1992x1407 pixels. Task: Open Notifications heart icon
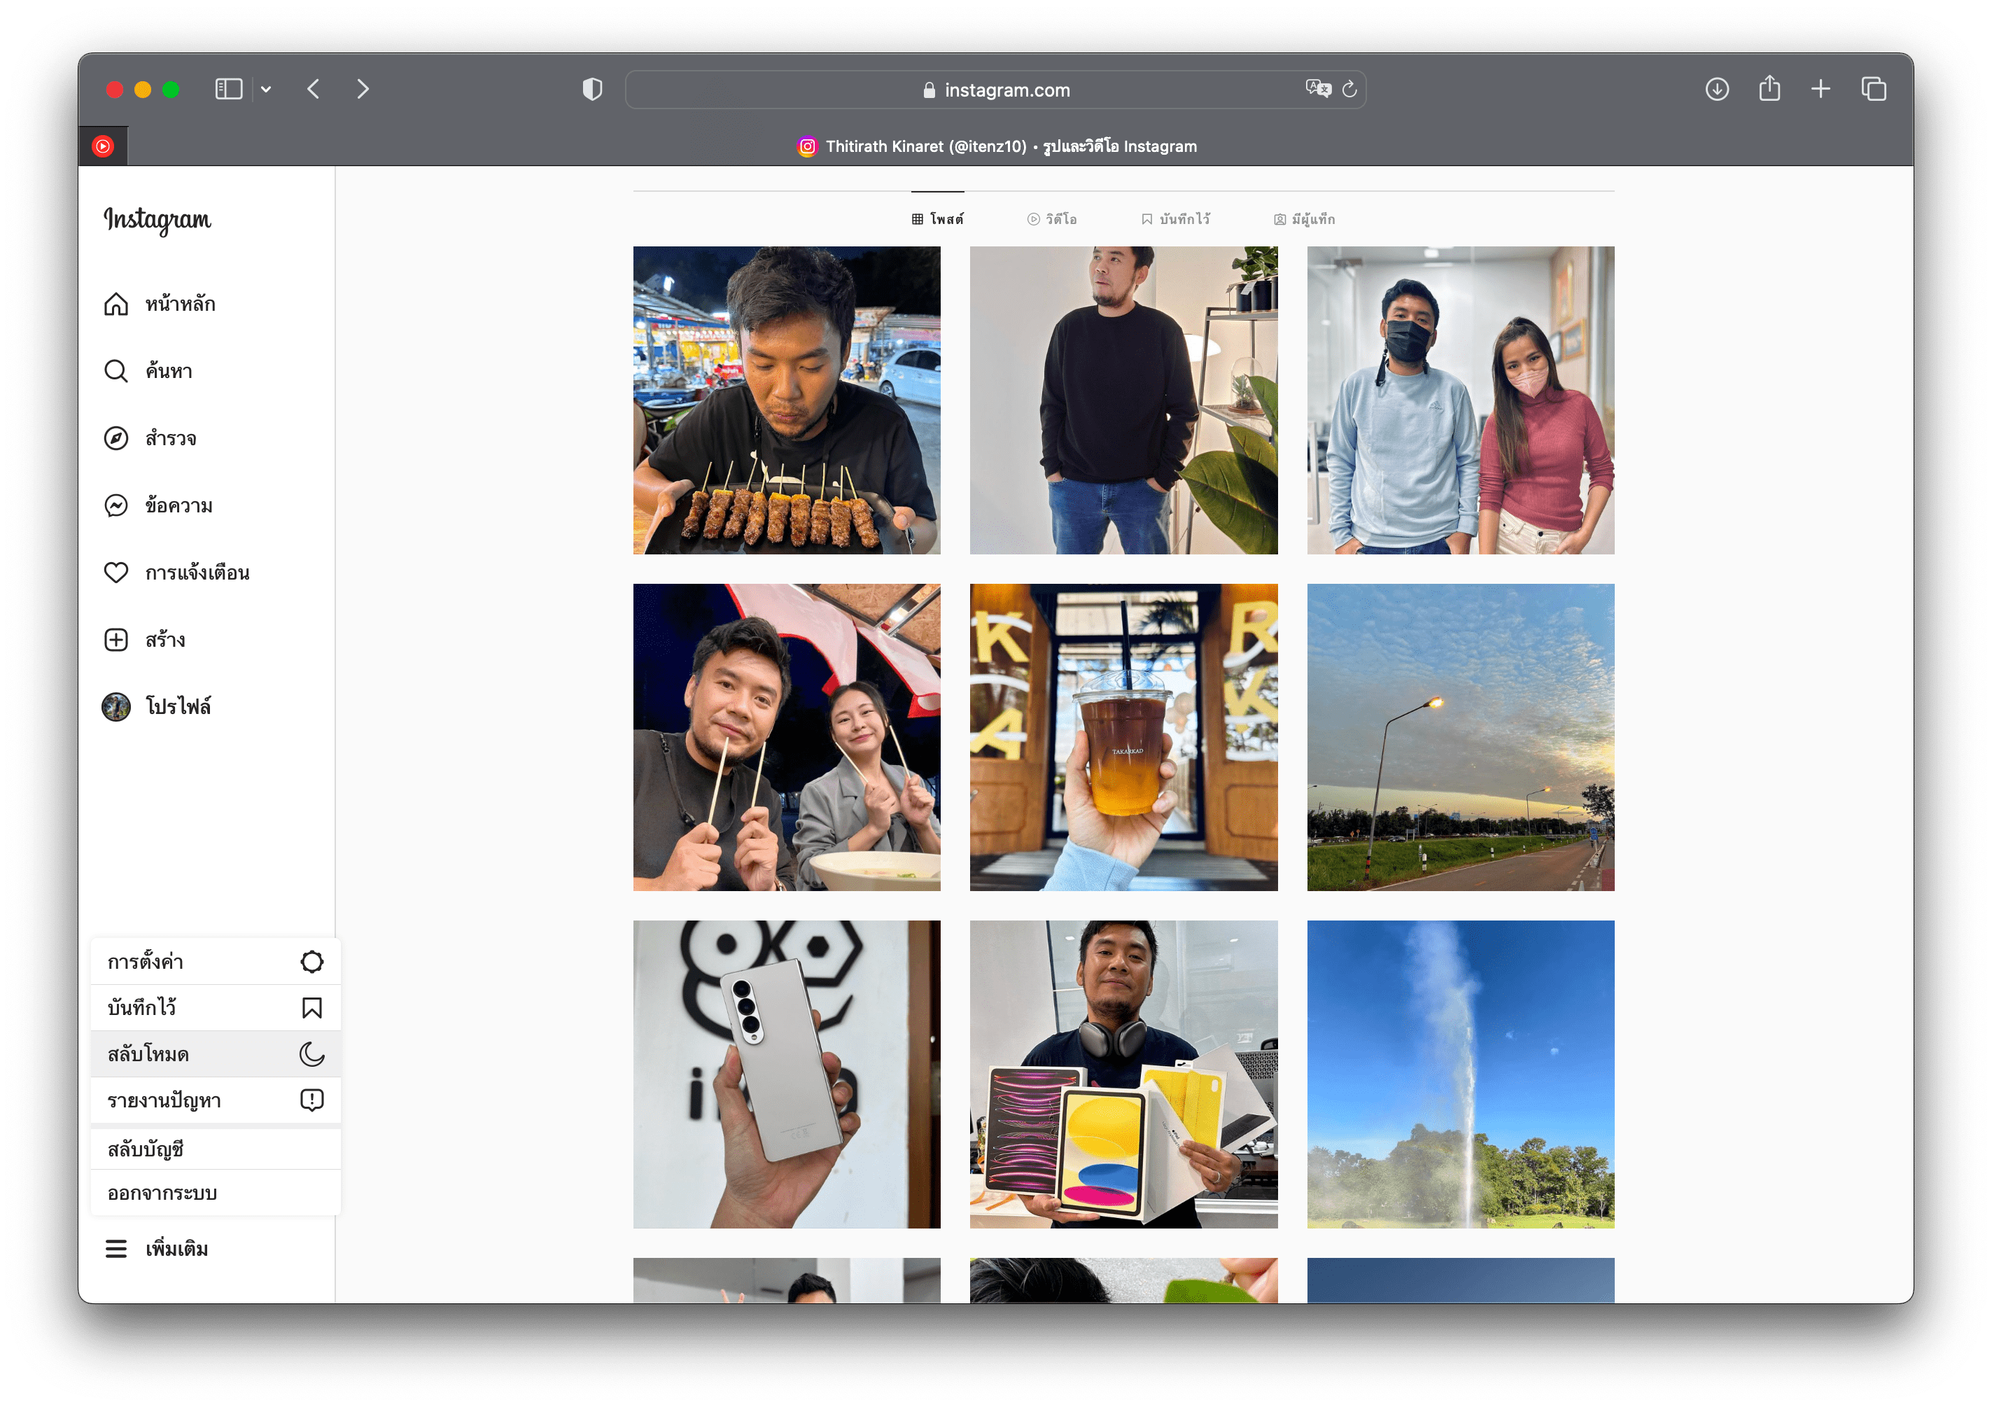tap(116, 573)
